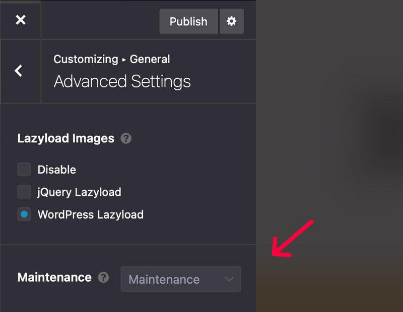The width and height of the screenshot is (403, 312).
Task: Show help for Maintenance option
Action: tap(104, 277)
